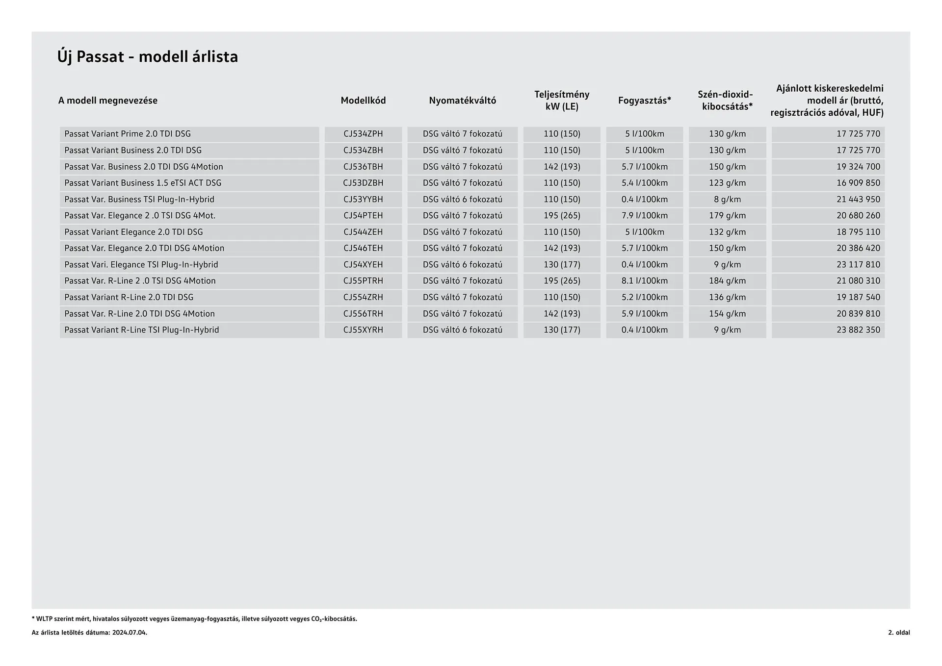Select Passat Var. Business TSI Plug-In-Hybrid name
Screen dimensions: 942x666
pyautogui.click(x=139, y=199)
